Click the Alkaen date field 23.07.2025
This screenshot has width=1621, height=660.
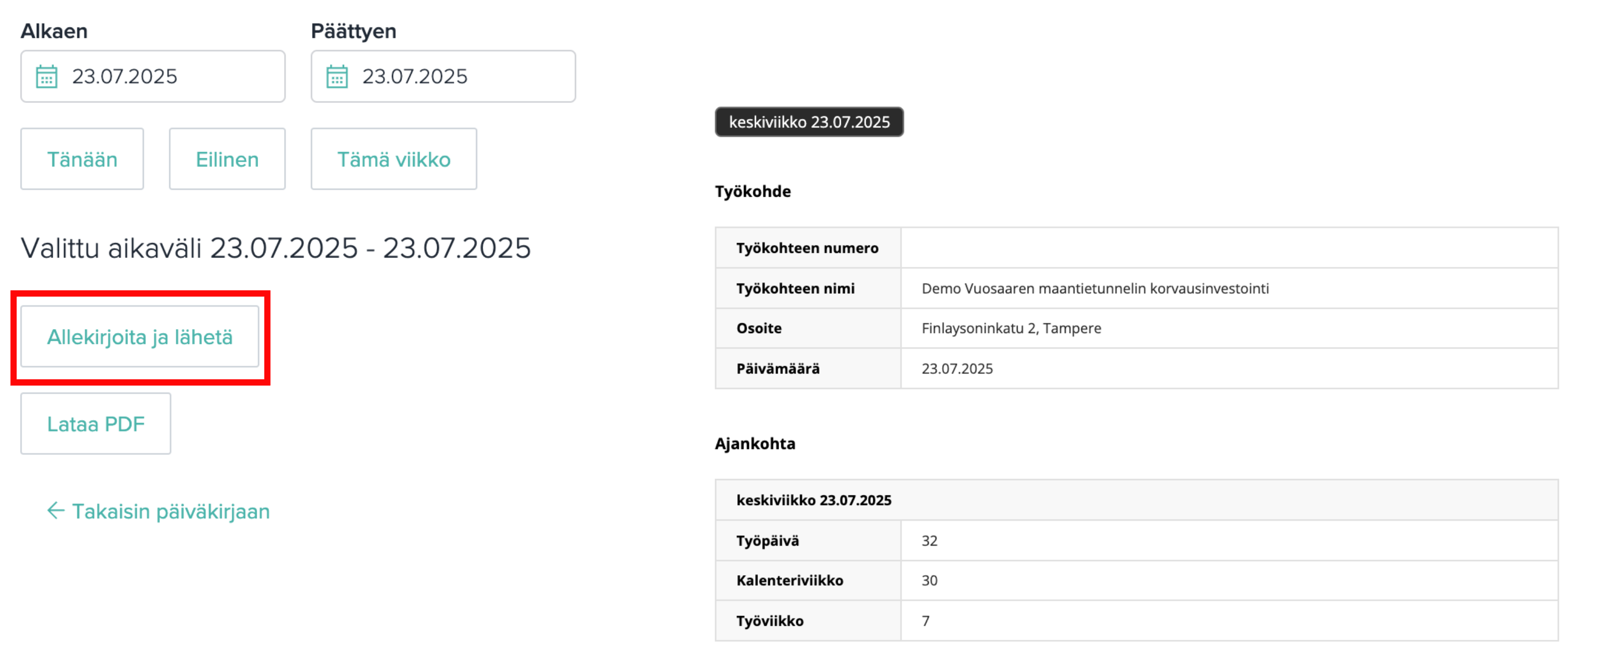point(153,76)
